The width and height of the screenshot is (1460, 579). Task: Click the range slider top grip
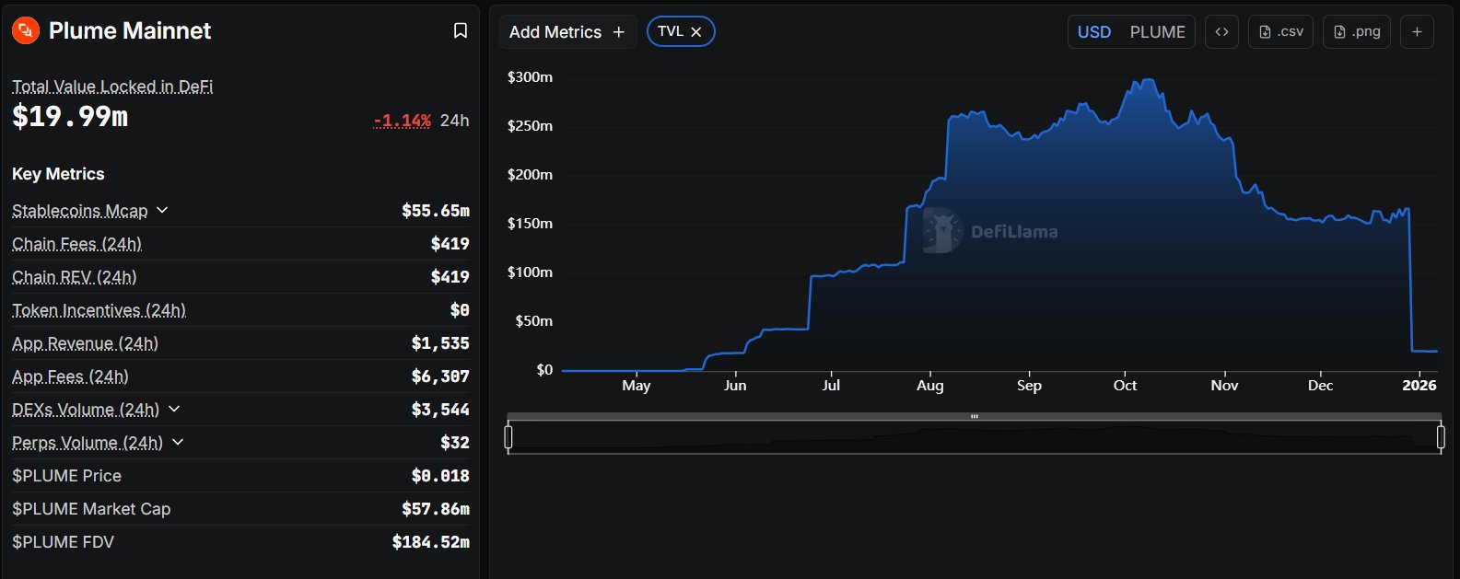coord(975,416)
